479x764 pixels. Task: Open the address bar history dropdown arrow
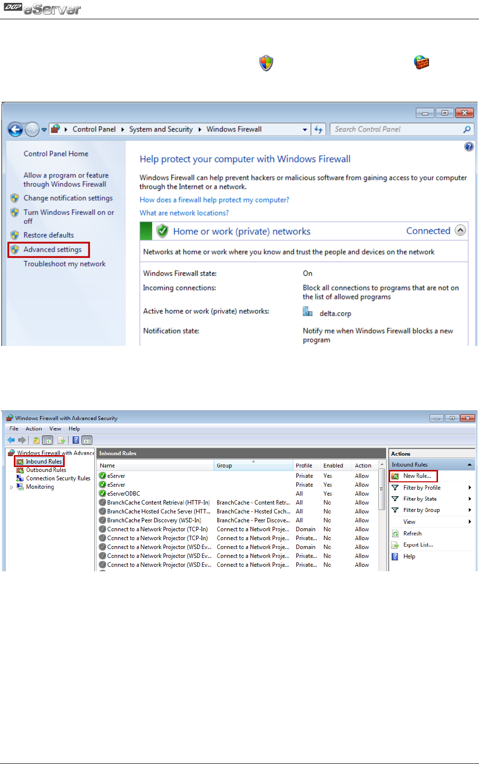click(305, 129)
